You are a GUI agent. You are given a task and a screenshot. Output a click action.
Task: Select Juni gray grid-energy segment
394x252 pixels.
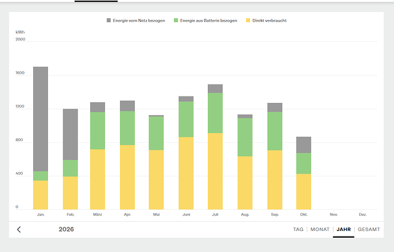pos(186,99)
